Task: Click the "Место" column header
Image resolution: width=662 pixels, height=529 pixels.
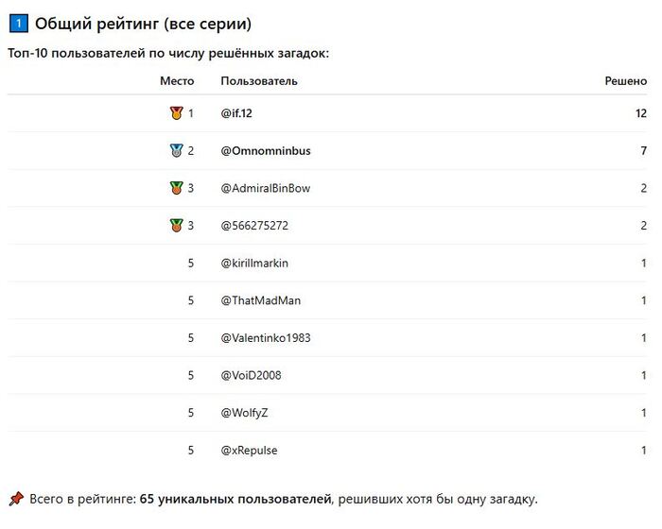Action: click(x=177, y=81)
